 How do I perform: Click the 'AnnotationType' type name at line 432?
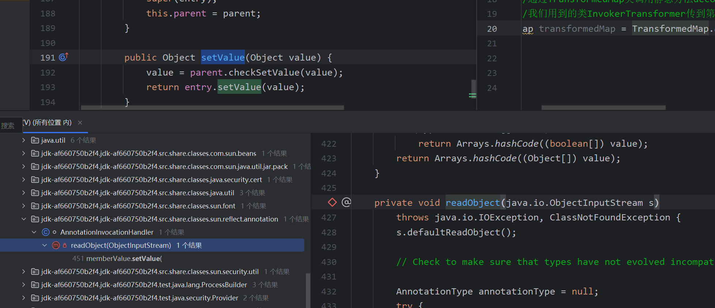(x=435, y=292)
